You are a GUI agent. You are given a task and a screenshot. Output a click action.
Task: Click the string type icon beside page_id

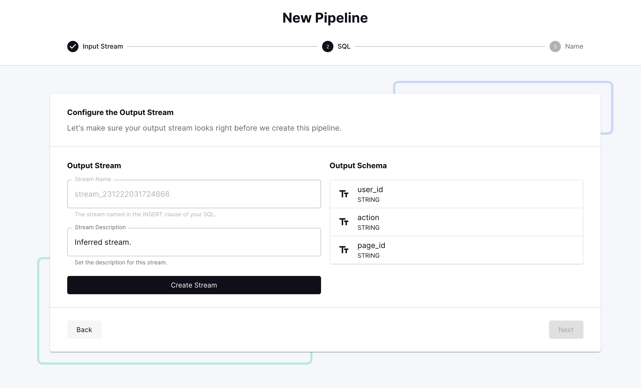click(344, 250)
